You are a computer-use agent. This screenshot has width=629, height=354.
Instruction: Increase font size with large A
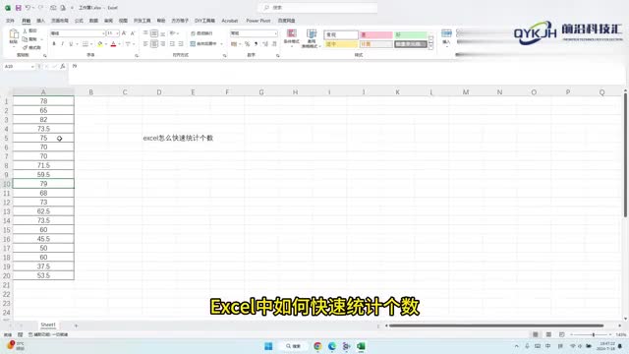pos(124,33)
